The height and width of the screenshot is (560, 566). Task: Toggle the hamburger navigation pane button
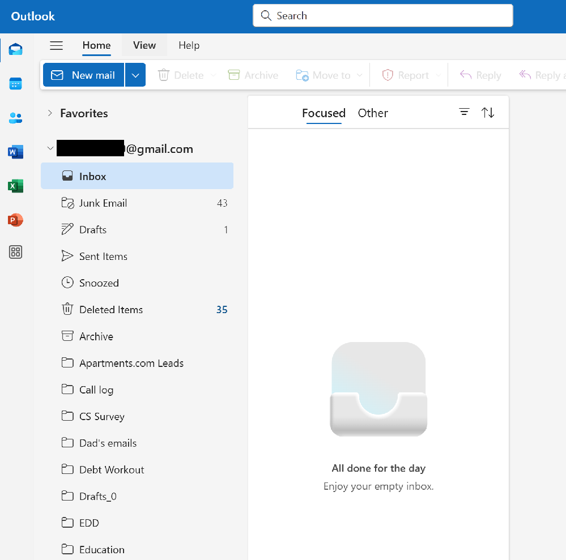tap(56, 45)
